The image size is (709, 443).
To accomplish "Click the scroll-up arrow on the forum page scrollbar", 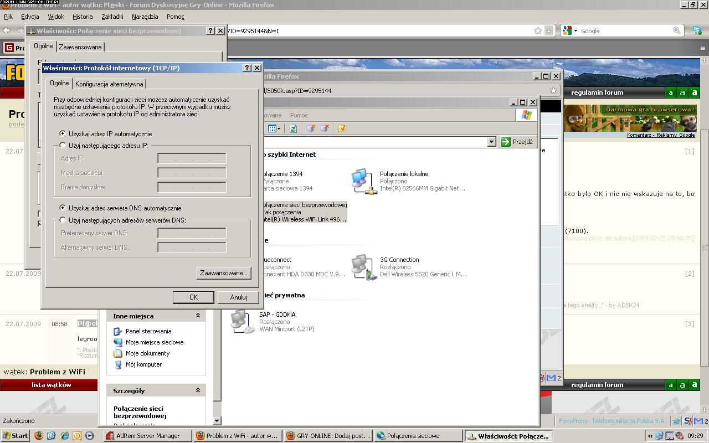I will click(705, 61).
